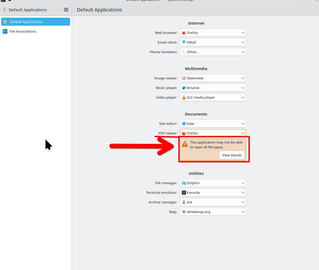Expand the Archive manager combo box
This screenshot has height=270, width=319.
(213, 202)
